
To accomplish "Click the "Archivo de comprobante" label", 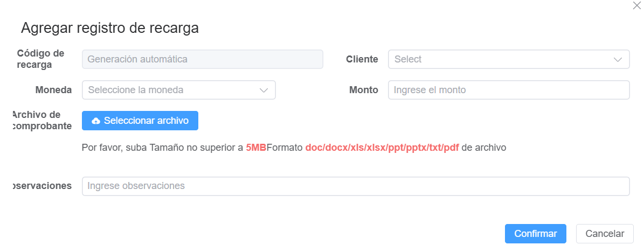I will click(x=41, y=120).
